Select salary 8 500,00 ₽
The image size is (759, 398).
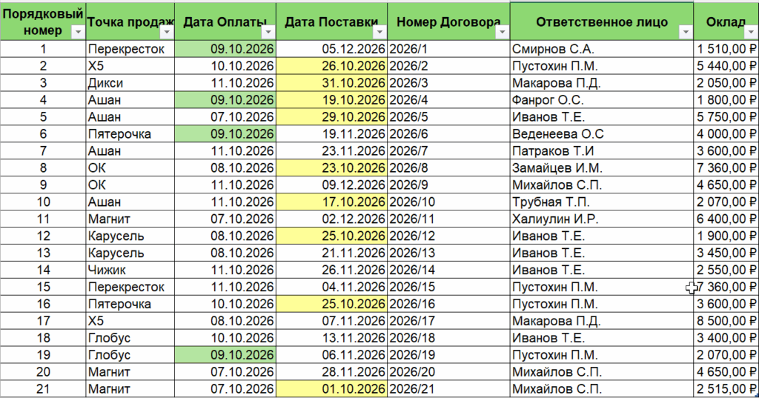pos(726,320)
